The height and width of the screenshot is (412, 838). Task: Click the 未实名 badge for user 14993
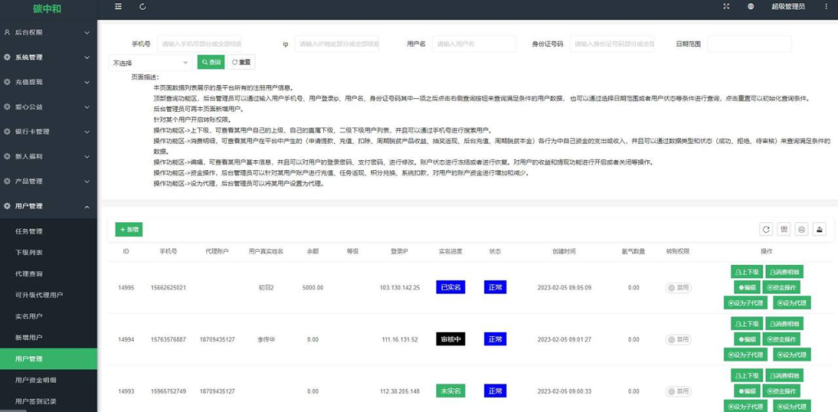pos(450,392)
